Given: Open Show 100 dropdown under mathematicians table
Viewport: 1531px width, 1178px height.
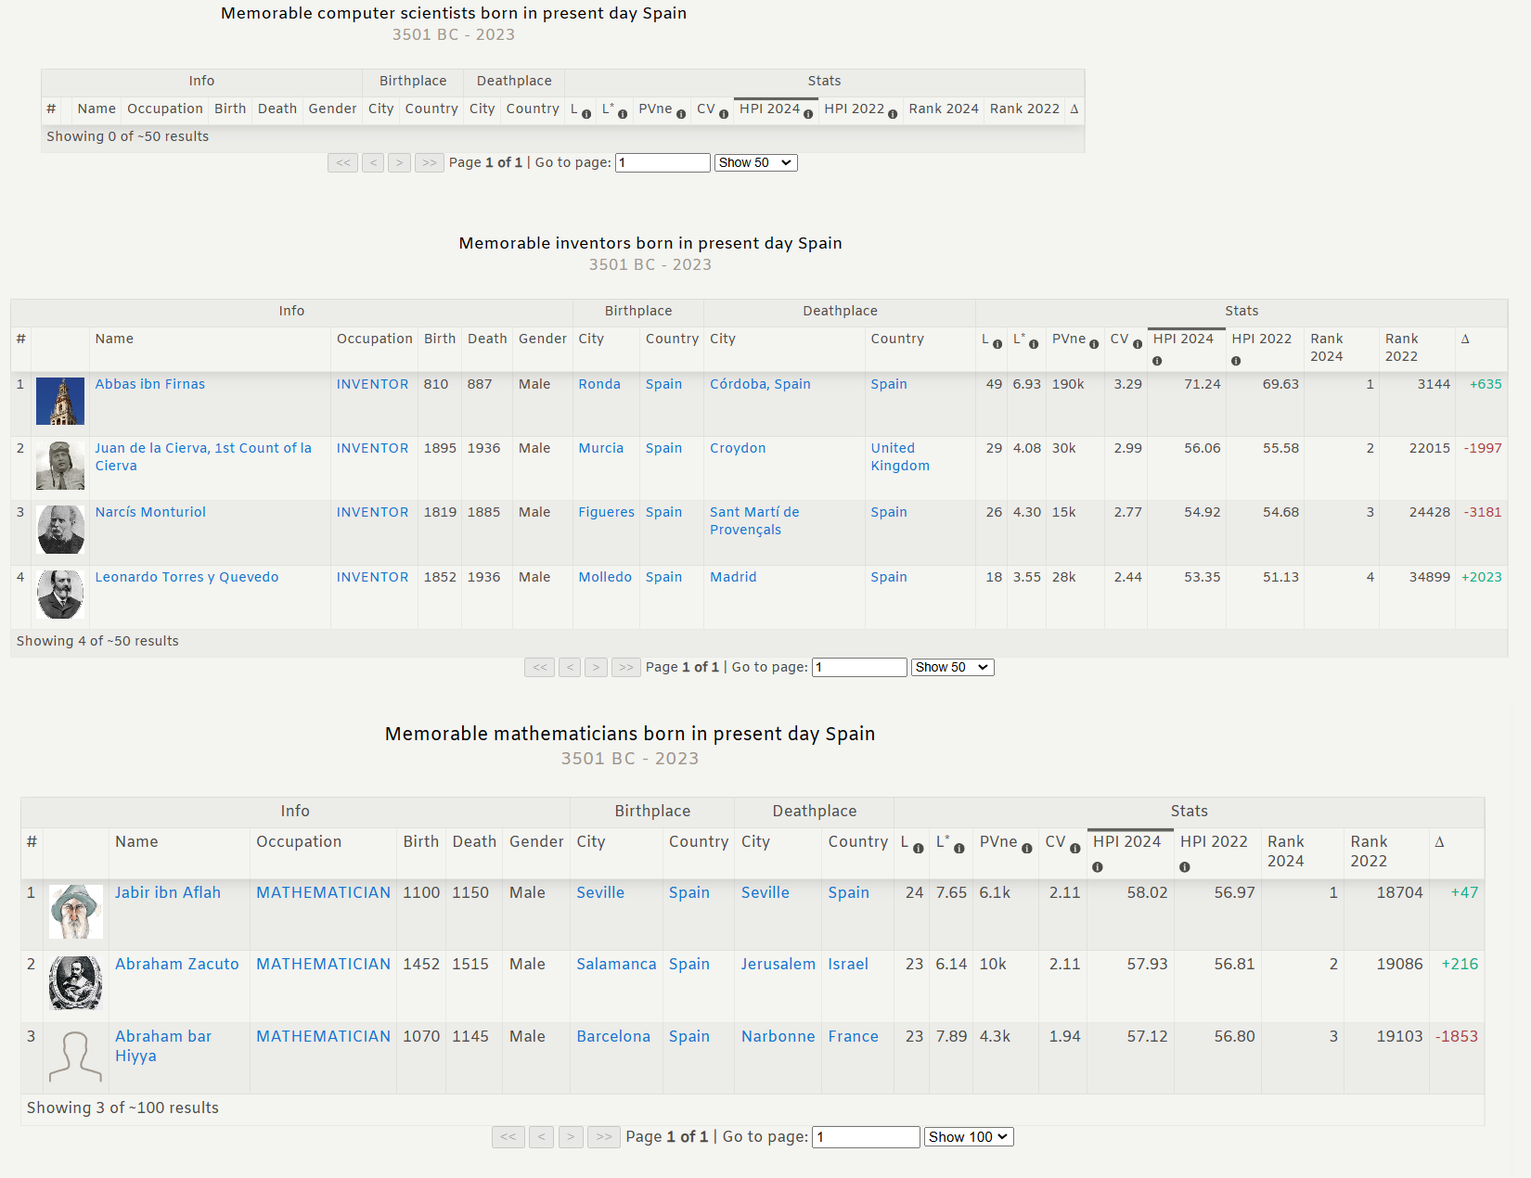Looking at the screenshot, I should click(x=968, y=1136).
